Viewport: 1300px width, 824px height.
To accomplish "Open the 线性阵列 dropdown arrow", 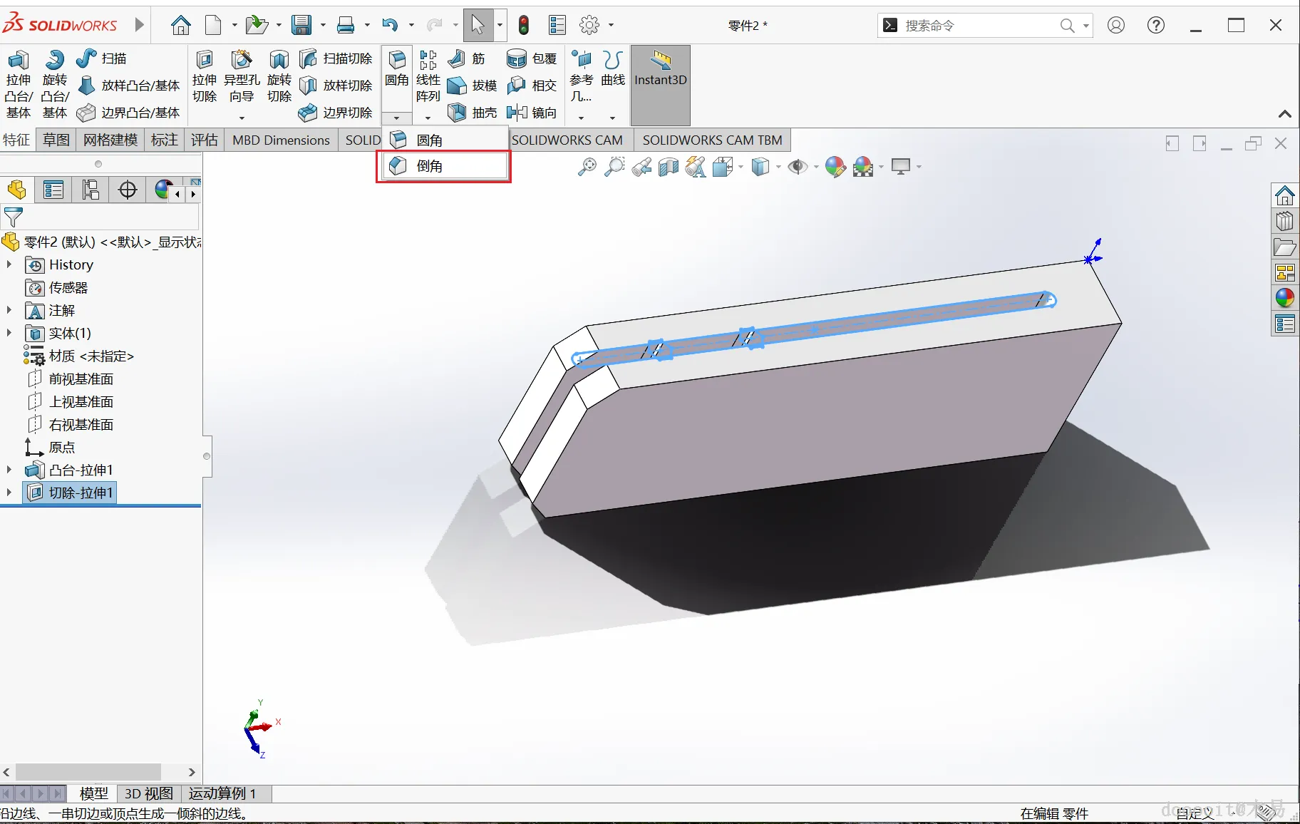I will pyautogui.click(x=428, y=118).
